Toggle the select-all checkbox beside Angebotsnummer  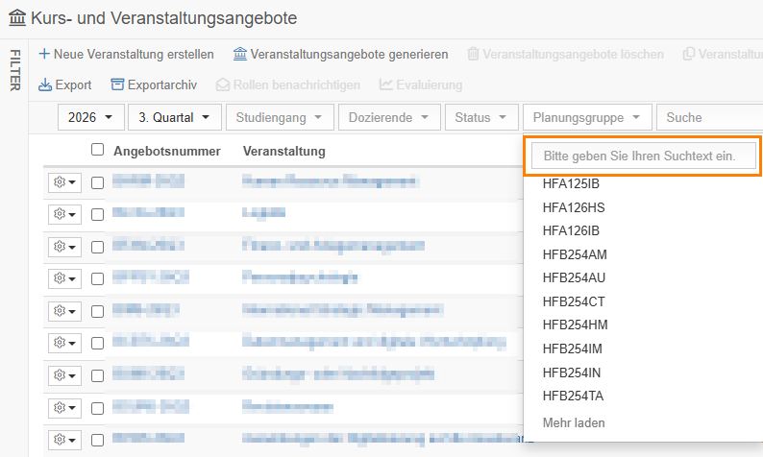point(97,149)
